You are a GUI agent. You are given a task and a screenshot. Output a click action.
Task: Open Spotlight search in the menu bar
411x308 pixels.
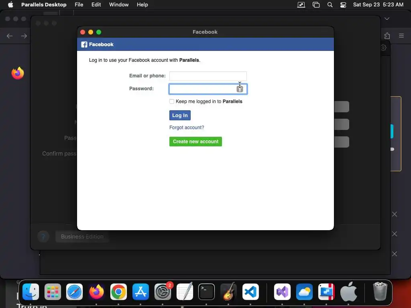coord(330,5)
